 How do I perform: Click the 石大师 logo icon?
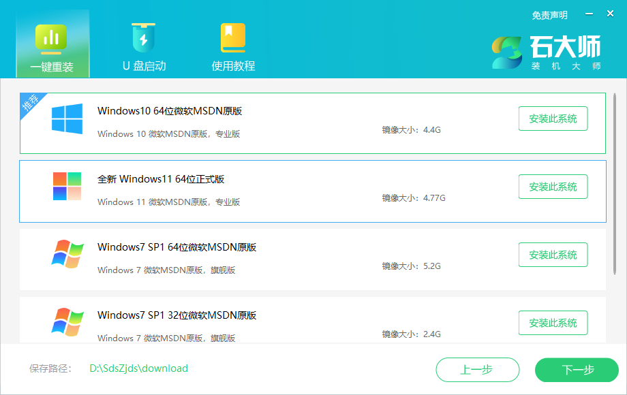tap(507, 52)
